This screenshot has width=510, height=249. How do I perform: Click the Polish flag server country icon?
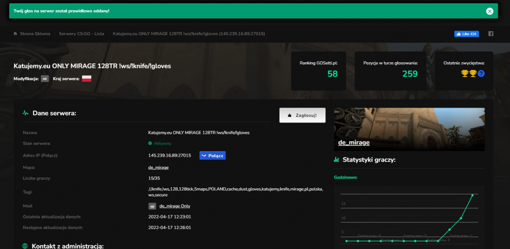(87, 79)
